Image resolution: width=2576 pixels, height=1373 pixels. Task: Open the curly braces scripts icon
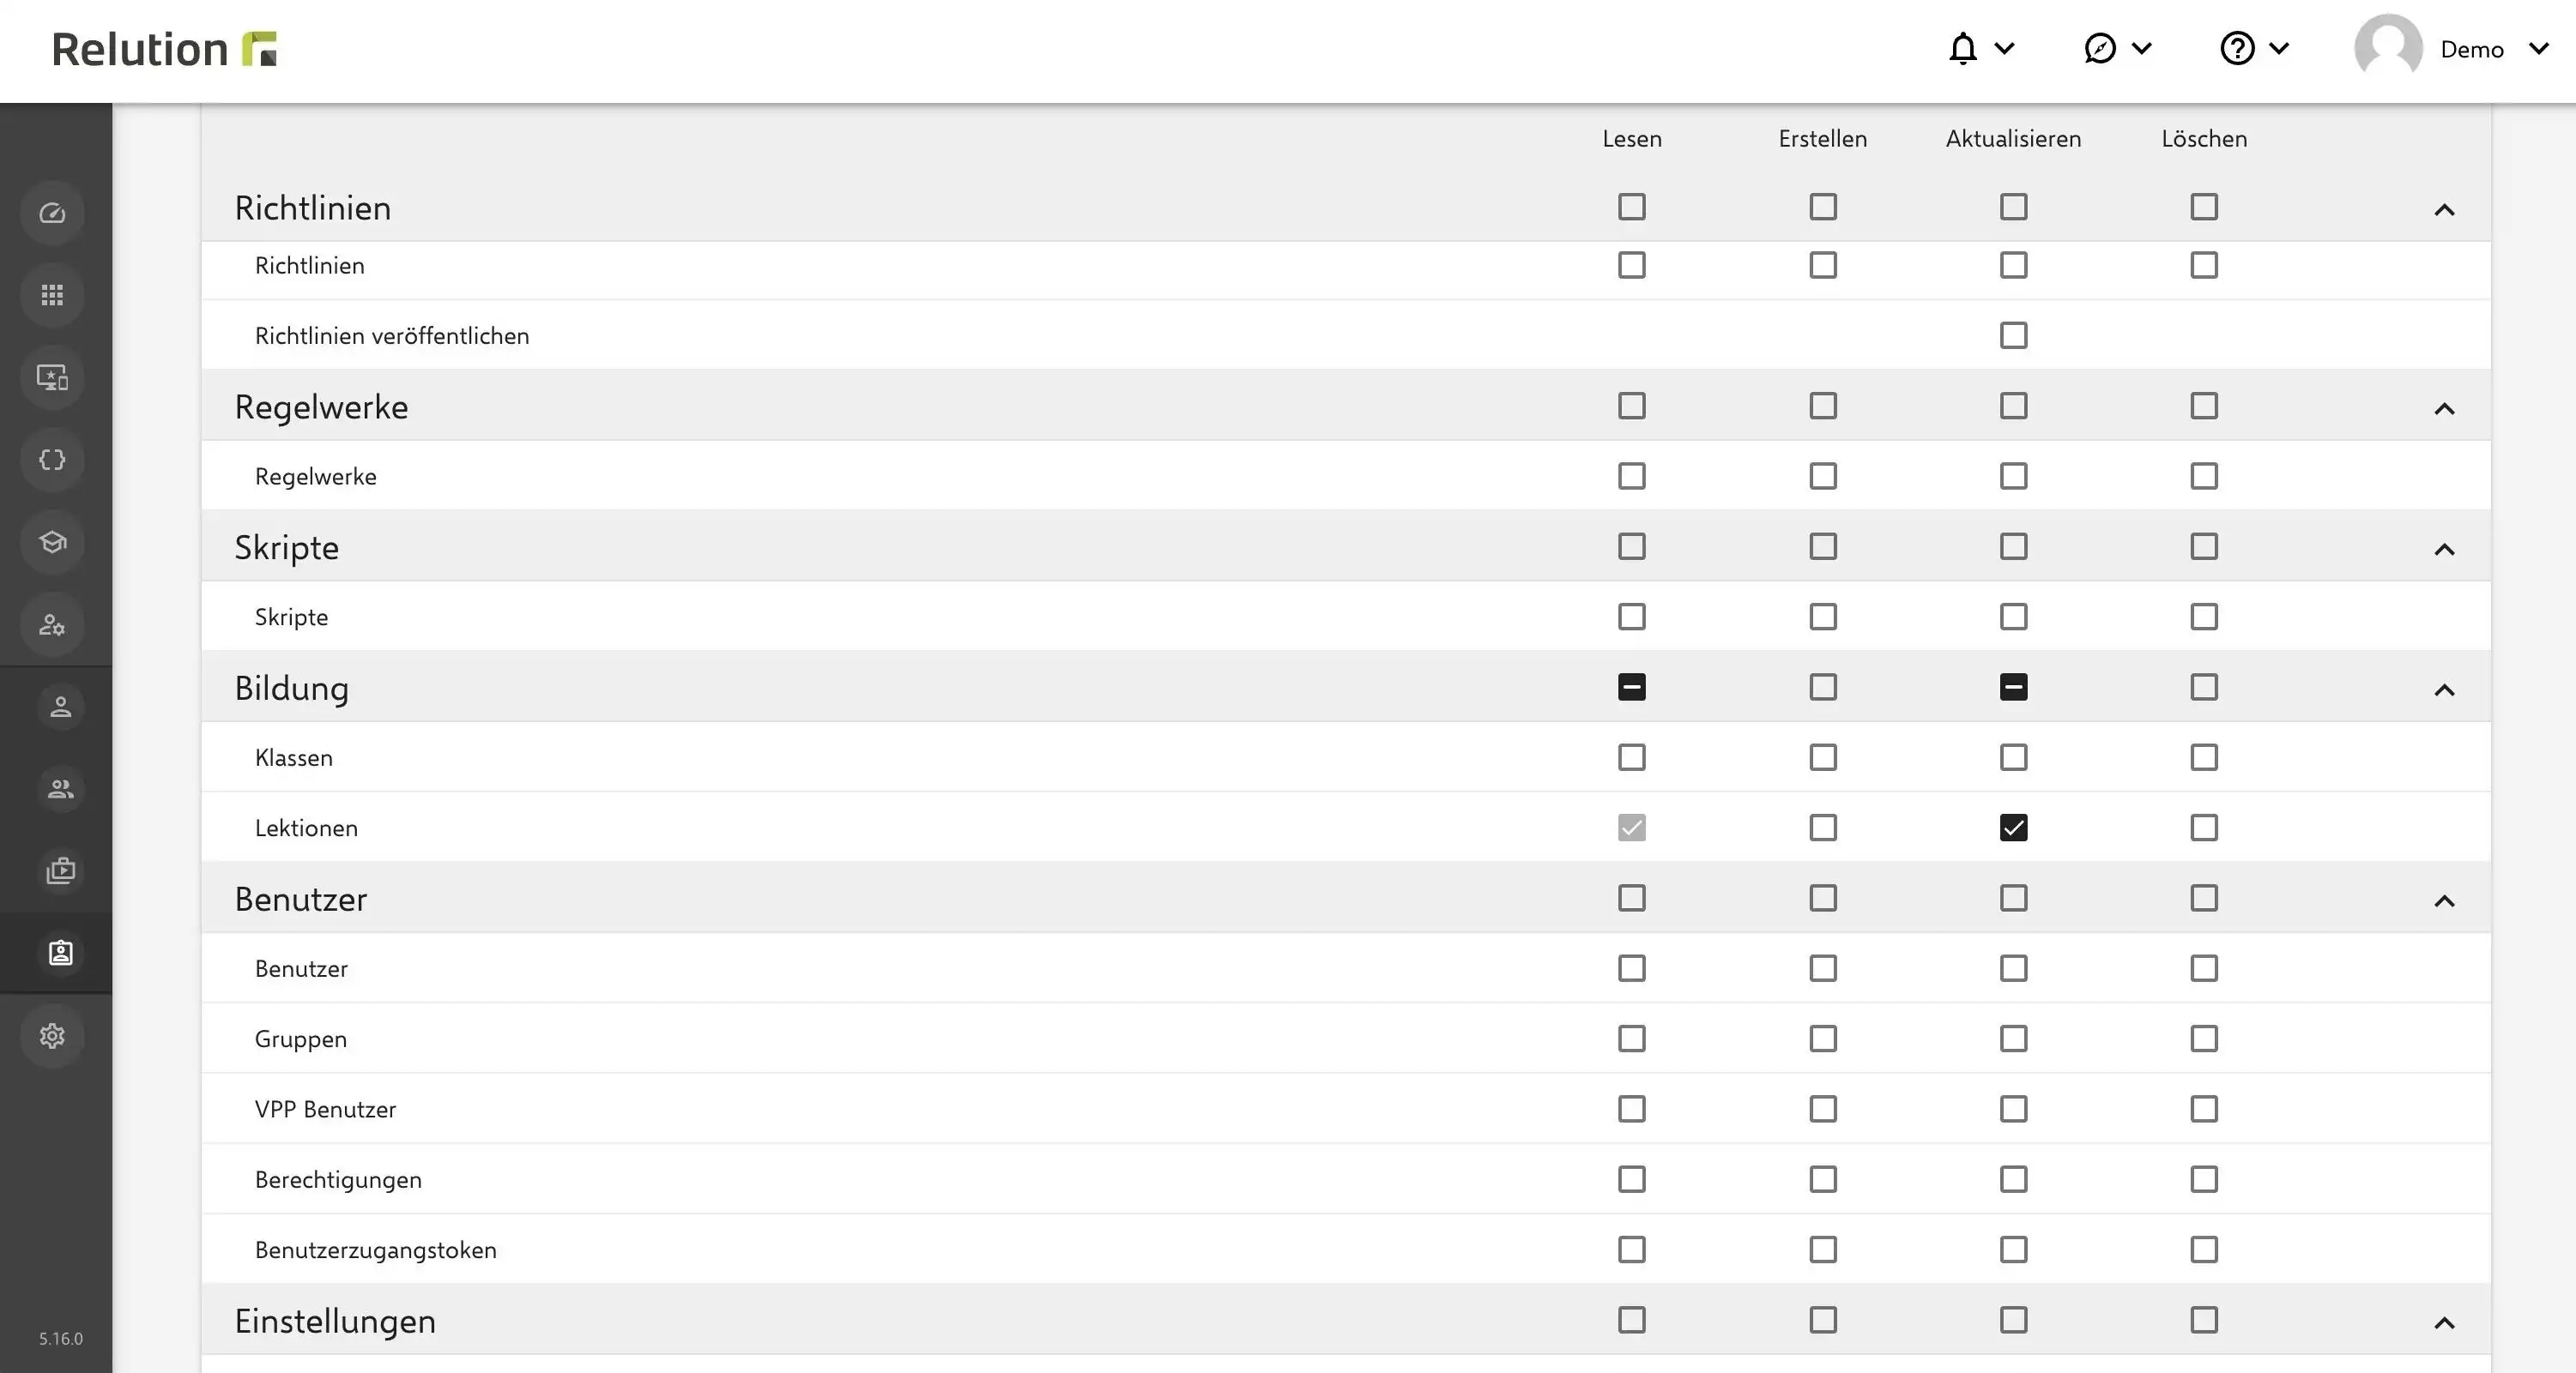pyautogui.click(x=52, y=460)
